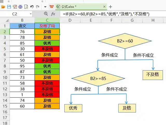Print the spreadsheet with the printer icon
Screen dimensions: 166x125
[20, 7]
